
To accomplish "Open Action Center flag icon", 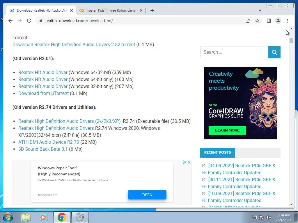I will pyautogui.click(x=262, y=217).
